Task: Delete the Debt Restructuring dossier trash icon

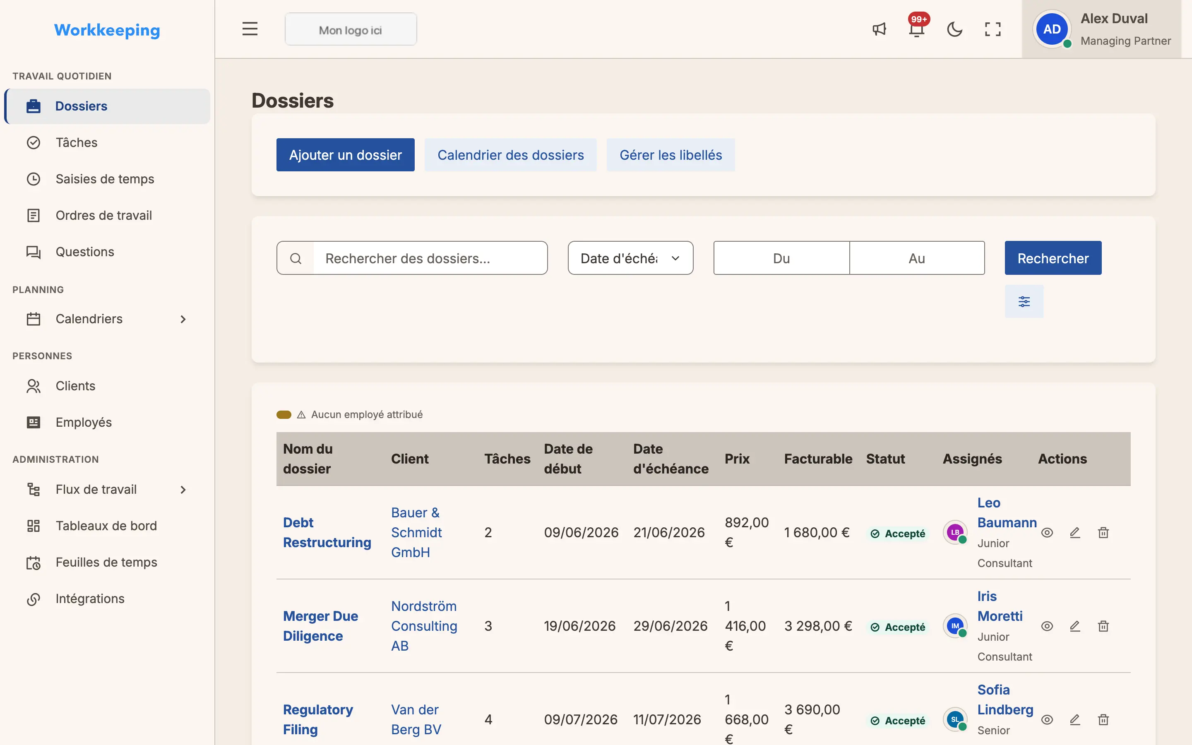Action: point(1103,533)
